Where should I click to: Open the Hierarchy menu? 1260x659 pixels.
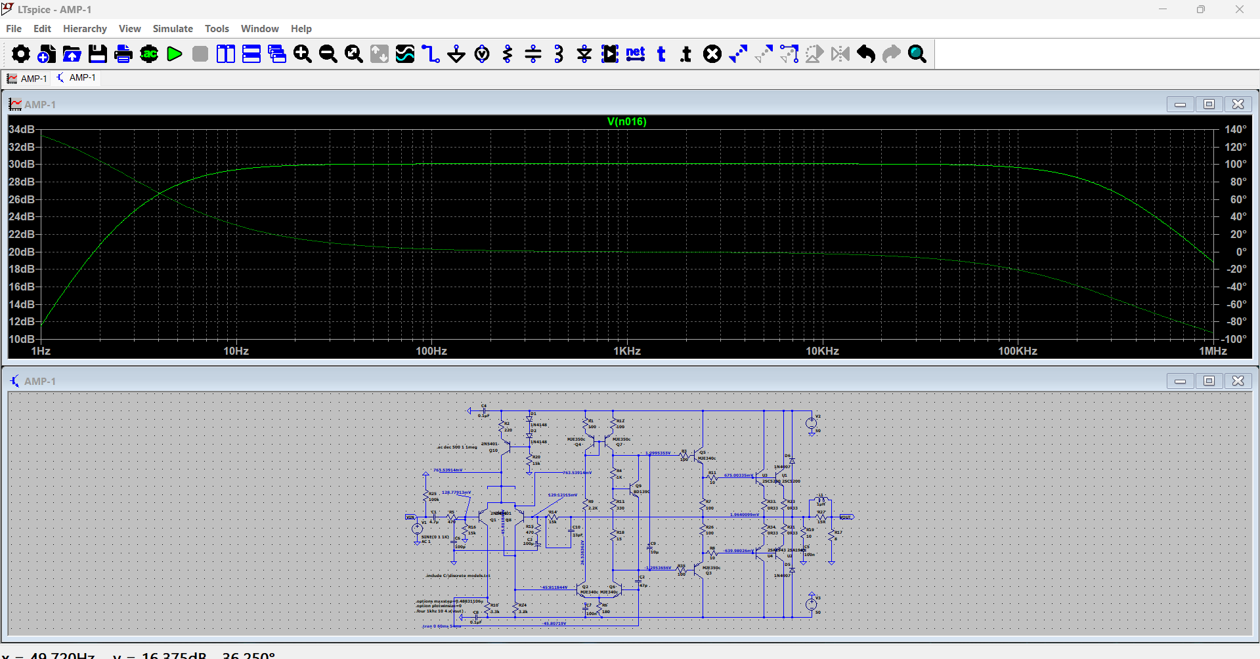tap(85, 29)
